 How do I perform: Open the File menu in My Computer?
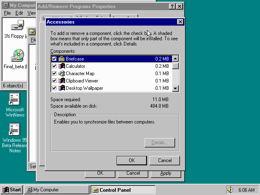point(7,13)
